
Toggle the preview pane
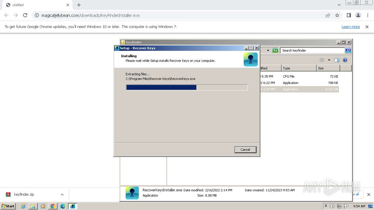point(337,60)
